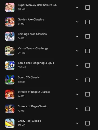Screen dimensions: 98x130
Task: Select the Crazy Taxi Classic checkbox
Action: [x=87, y=123]
